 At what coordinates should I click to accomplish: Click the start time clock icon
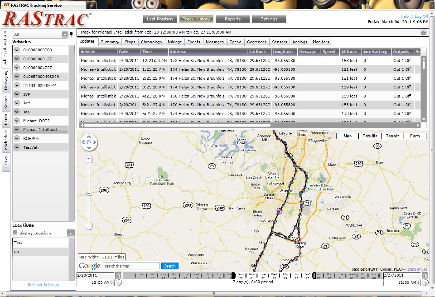[119, 282]
